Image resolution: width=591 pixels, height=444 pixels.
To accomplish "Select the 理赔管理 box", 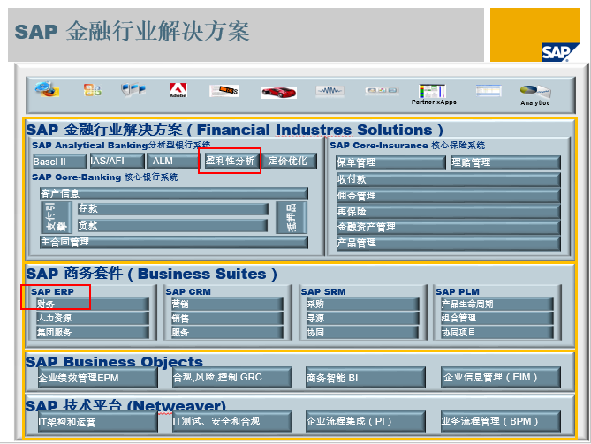I will (506, 162).
